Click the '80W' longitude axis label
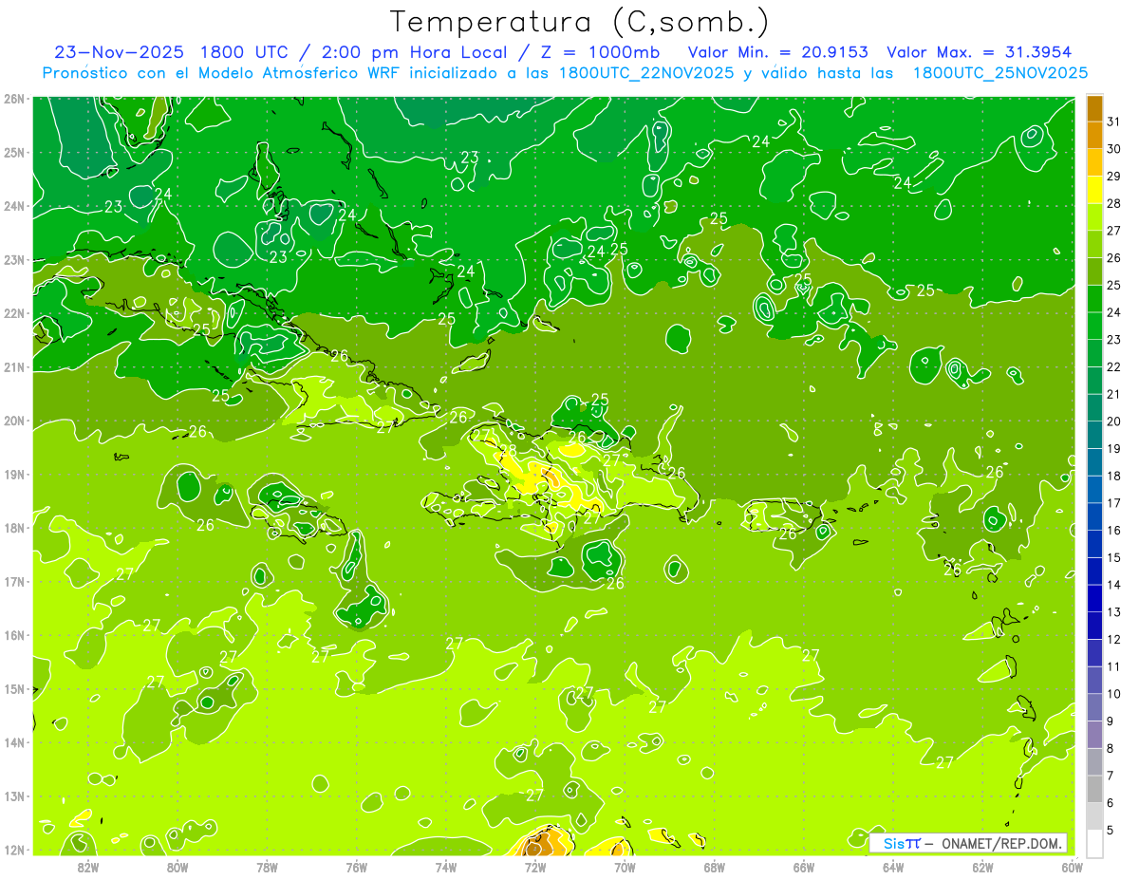The image size is (1139, 880). click(x=177, y=867)
